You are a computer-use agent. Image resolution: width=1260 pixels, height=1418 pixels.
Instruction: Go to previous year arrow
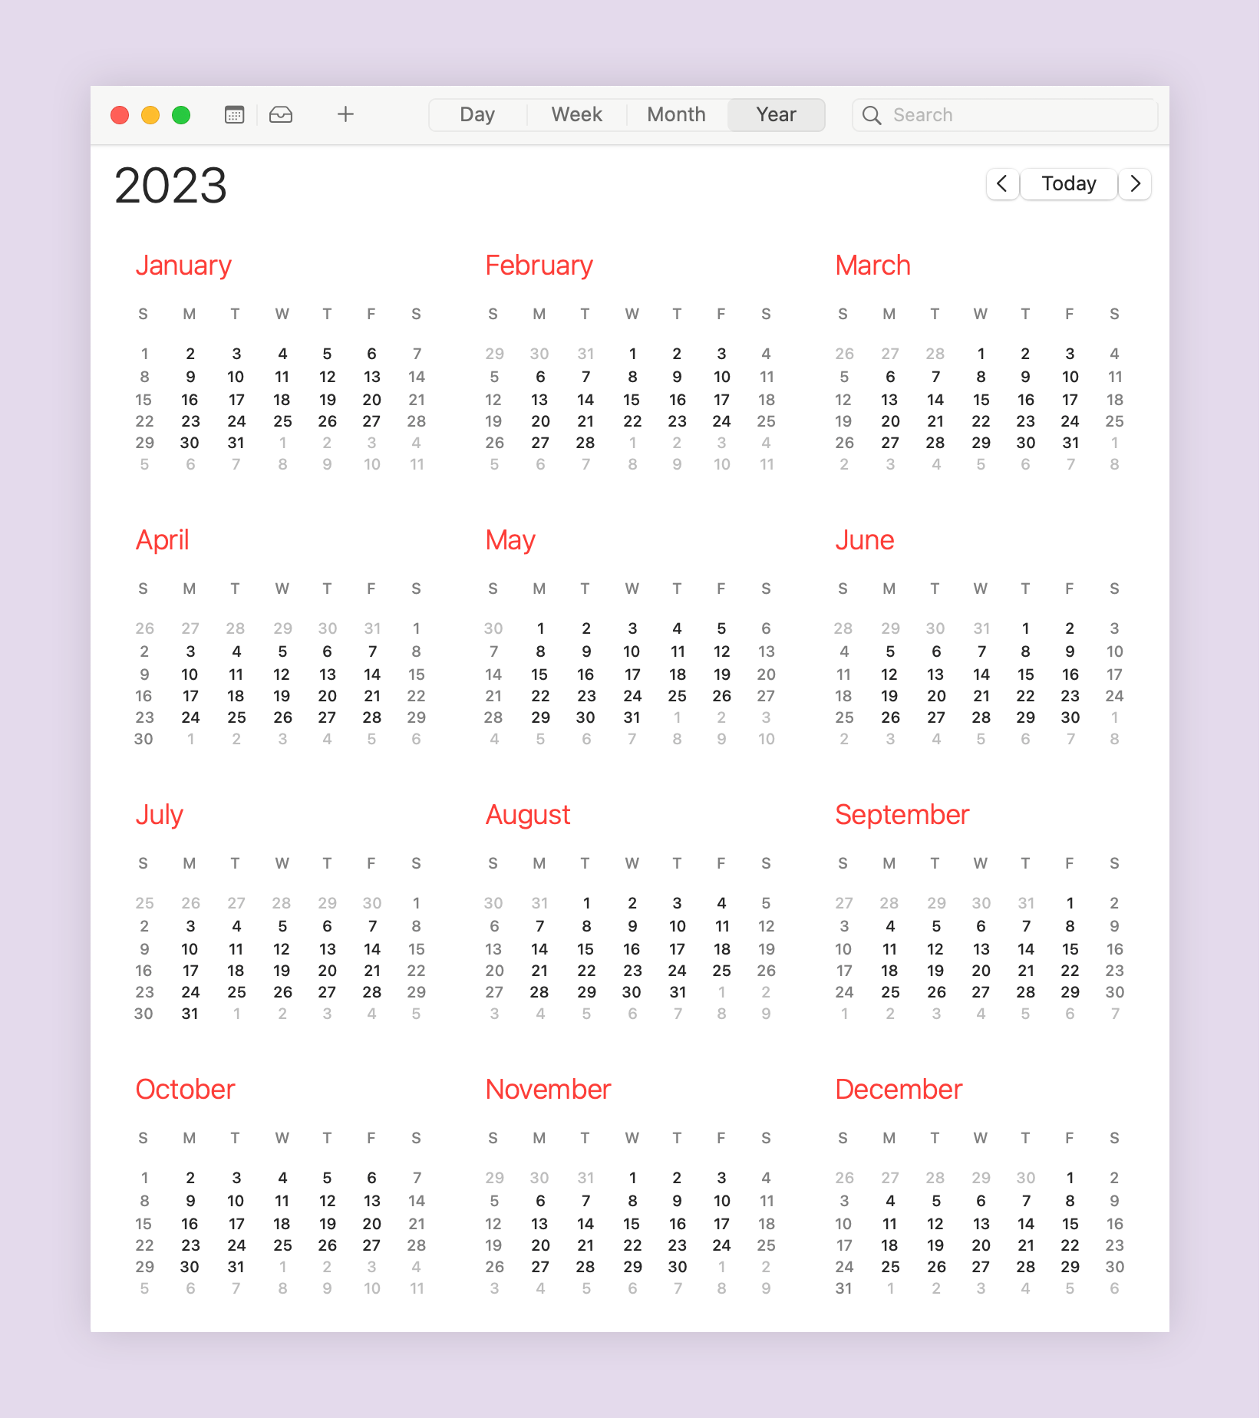[1002, 184]
